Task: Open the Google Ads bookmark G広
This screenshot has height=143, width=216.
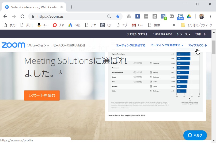Action: (x=74, y=25)
